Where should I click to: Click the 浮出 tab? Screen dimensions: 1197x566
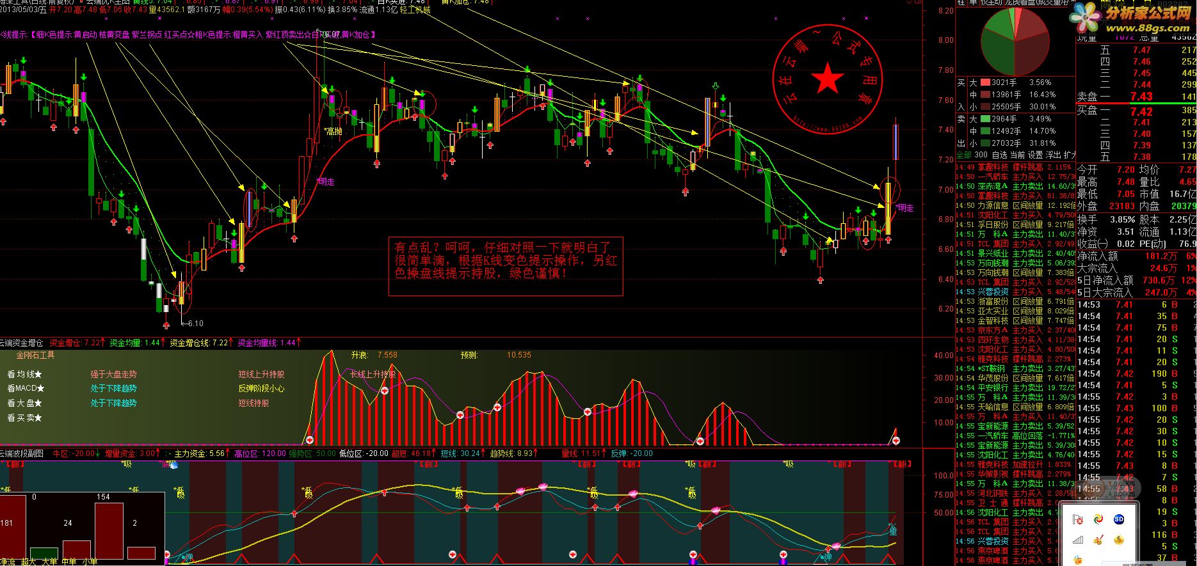[x=1053, y=155]
